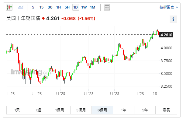Select the 5 minute interval
Viewport: 183px width, 119px height.
(33, 7)
